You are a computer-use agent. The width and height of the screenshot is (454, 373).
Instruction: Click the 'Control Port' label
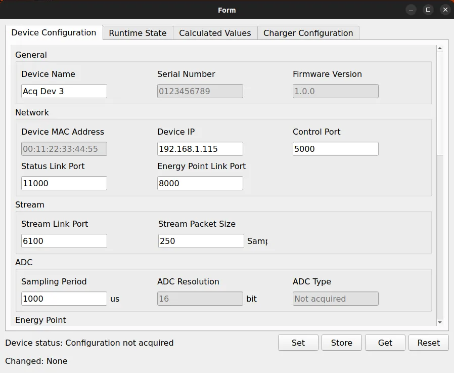[x=316, y=132]
